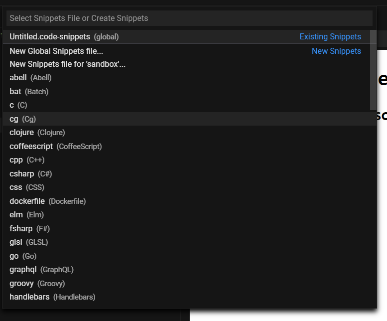387x321 pixels.
Task: Select fsharp (F#) snippets entry
Action: point(29,229)
